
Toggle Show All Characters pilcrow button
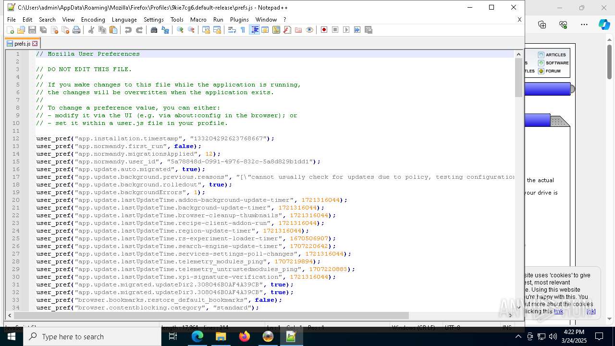coord(243,30)
